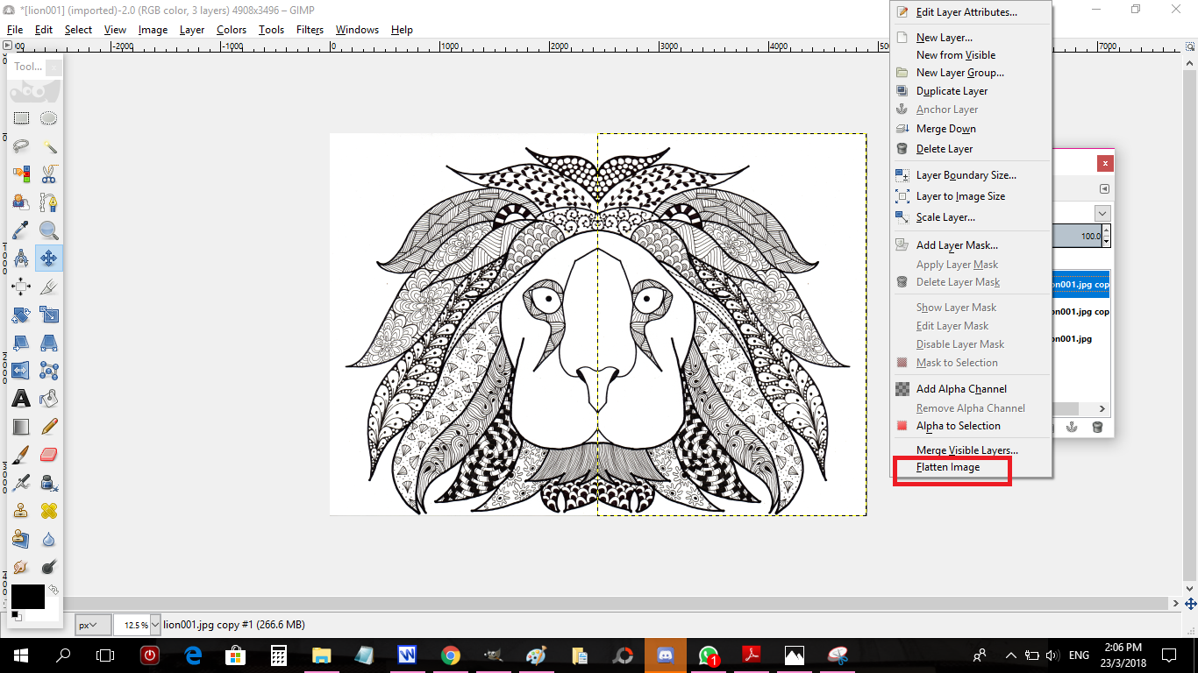Screen dimensions: 1198x673
Task: Open the 12.5% zoom dropdown arrow
Action: (x=155, y=625)
